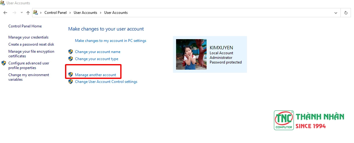Open the recent locations dropdown arrow

coord(22,13)
